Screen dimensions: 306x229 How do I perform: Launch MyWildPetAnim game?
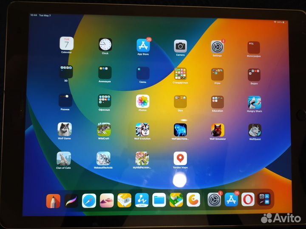(x=142, y=159)
